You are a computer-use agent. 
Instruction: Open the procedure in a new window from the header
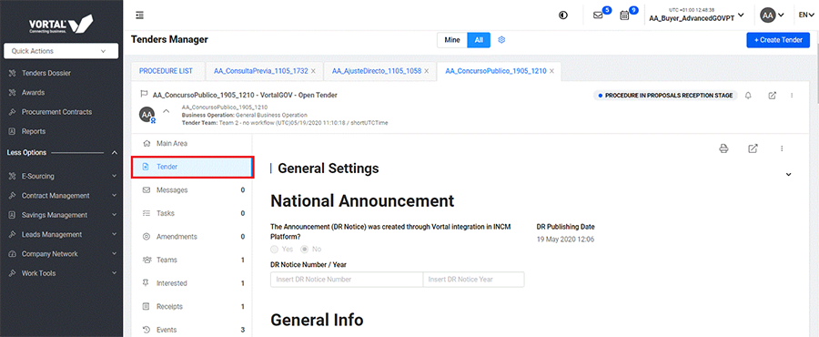(x=773, y=96)
